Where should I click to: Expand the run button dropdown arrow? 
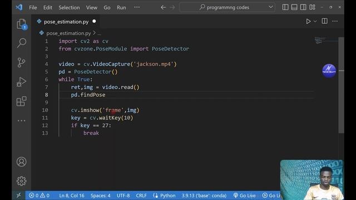315,21
